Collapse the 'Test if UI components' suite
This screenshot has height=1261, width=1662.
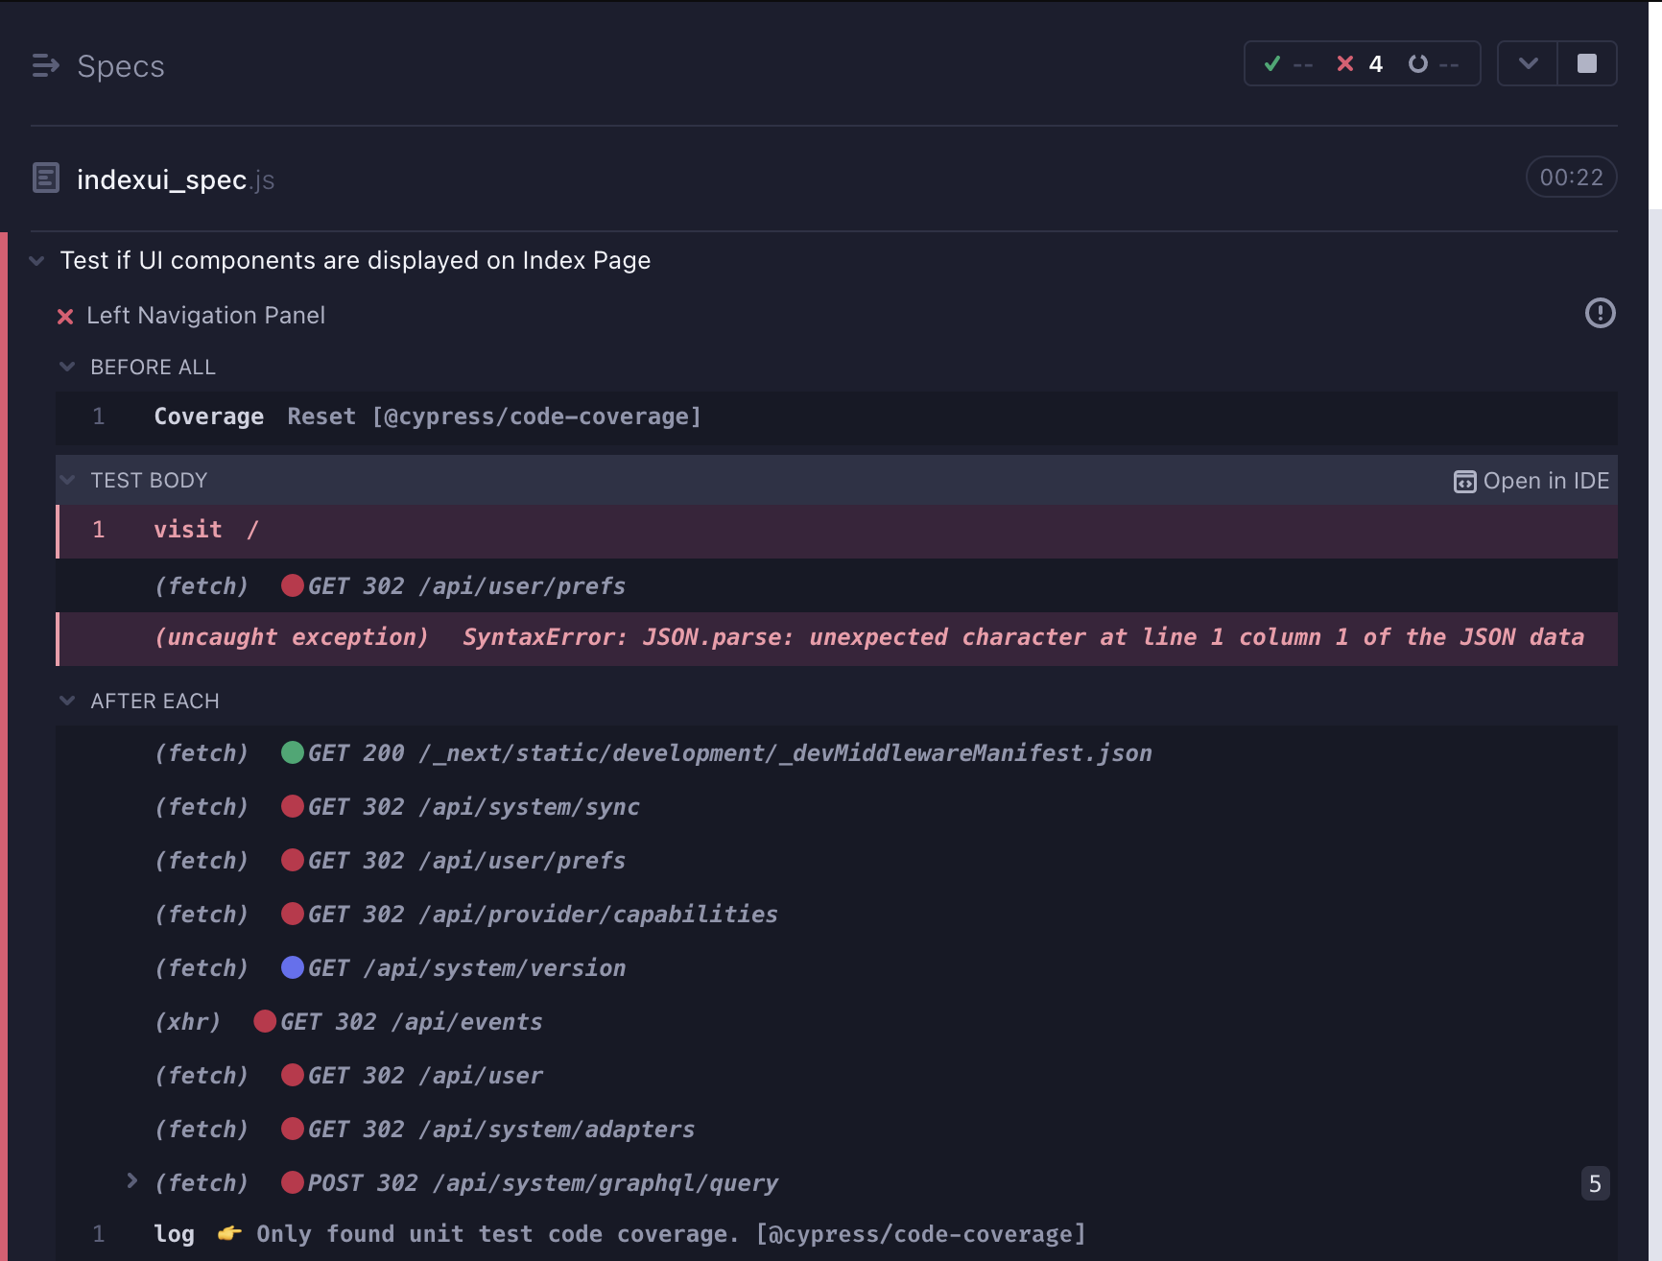click(x=36, y=261)
